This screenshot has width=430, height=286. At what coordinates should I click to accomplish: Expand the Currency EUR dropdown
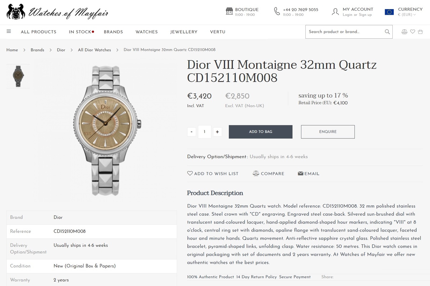407,14
